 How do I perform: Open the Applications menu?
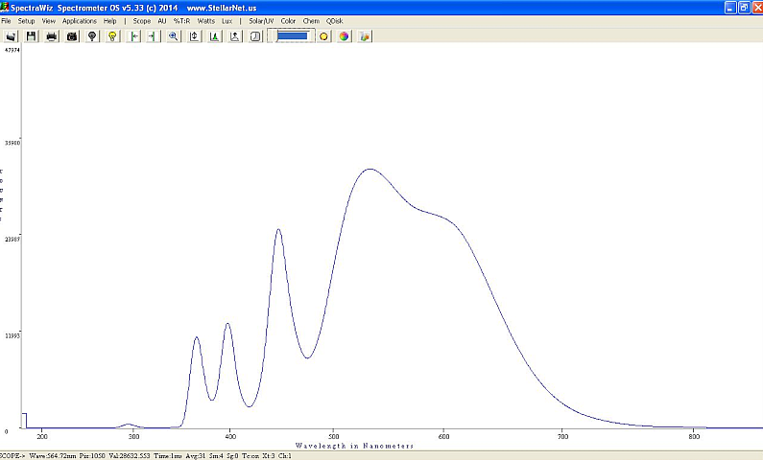coord(80,21)
